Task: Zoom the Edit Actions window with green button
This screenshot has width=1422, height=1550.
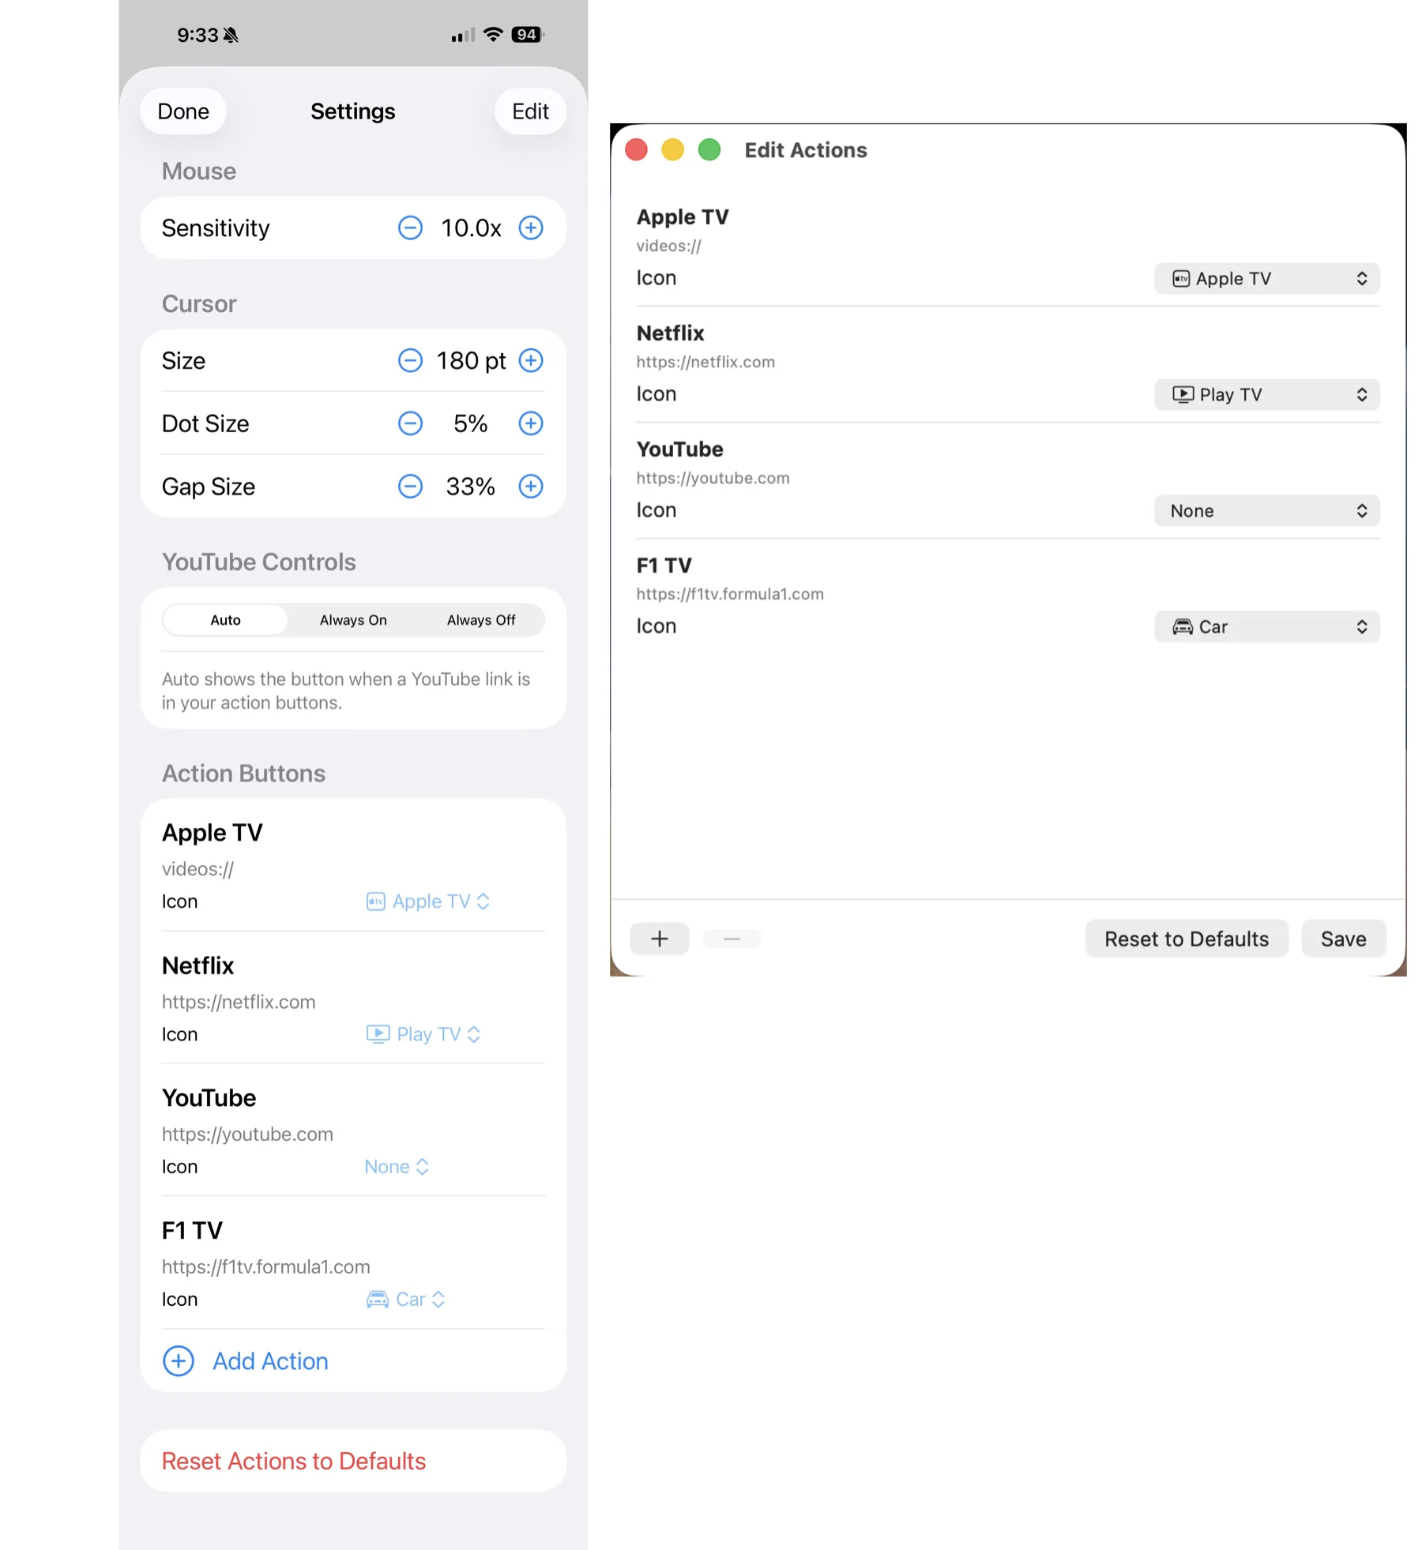Action: point(709,150)
